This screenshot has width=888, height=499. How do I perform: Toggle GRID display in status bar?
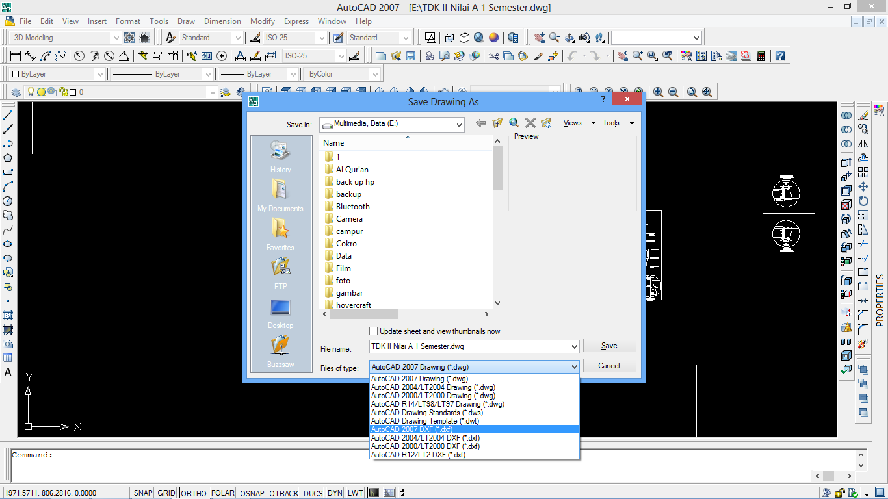click(x=166, y=493)
